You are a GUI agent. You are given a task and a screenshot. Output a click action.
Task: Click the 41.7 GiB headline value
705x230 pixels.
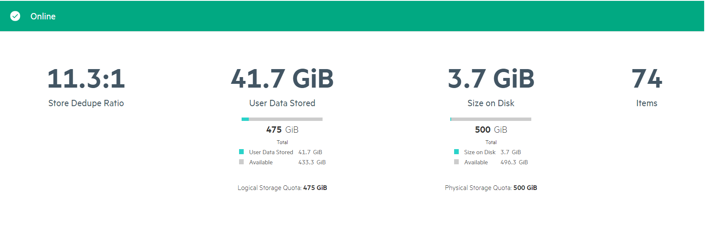point(282,79)
